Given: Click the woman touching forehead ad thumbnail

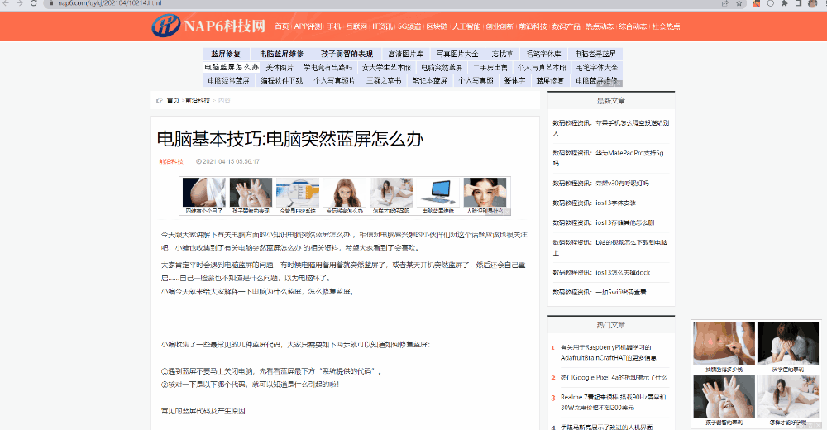Looking at the screenshot, I should pos(485,192).
